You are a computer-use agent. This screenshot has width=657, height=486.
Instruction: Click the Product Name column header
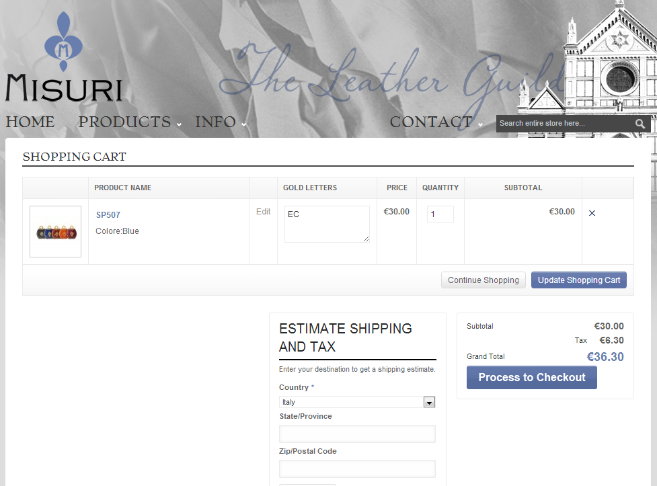(x=123, y=188)
